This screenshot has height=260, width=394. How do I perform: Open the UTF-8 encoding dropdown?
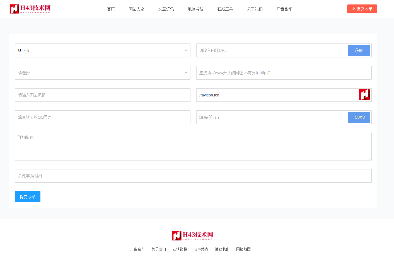pos(102,50)
